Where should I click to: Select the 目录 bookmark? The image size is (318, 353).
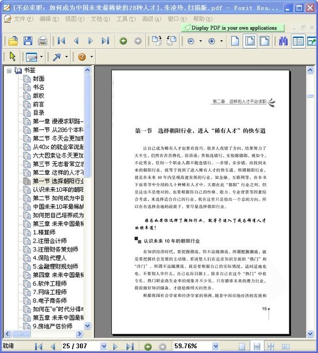pos(39,113)
